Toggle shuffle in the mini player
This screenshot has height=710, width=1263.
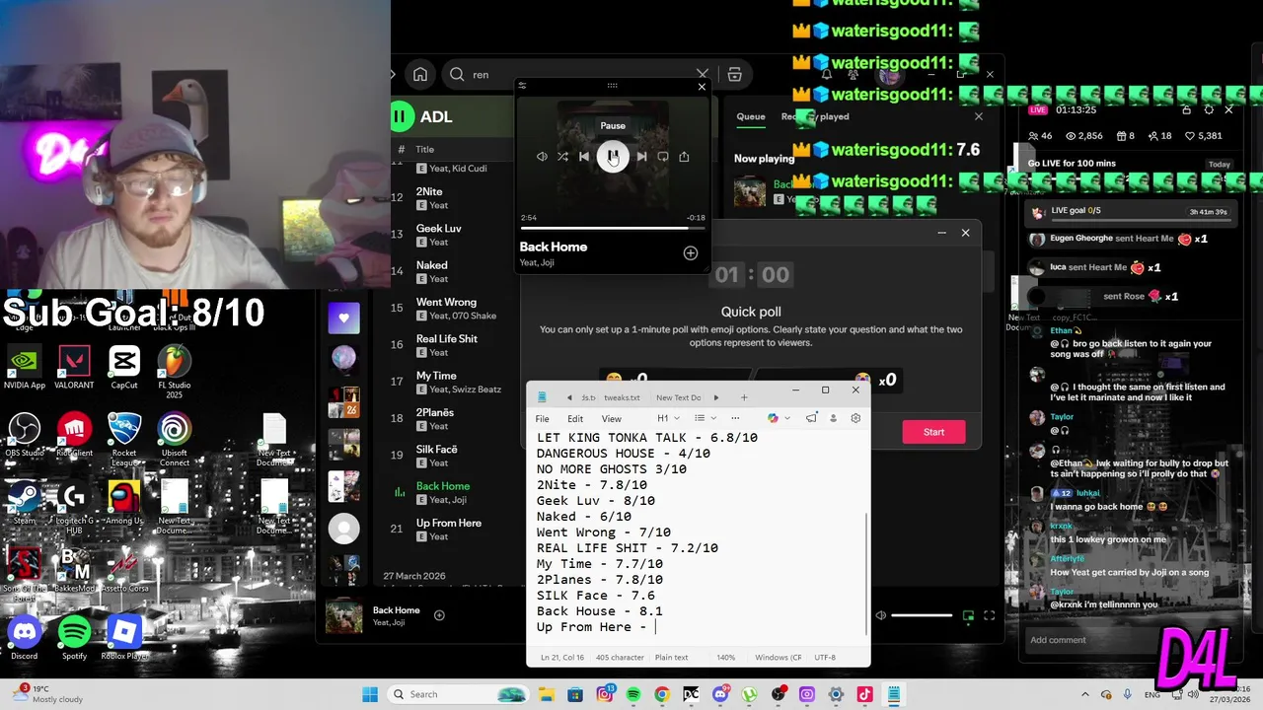click(x=562, y=157)
